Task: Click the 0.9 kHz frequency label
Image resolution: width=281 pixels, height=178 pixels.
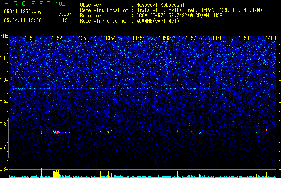Action: pyautogui.click(x=4, y=102)
